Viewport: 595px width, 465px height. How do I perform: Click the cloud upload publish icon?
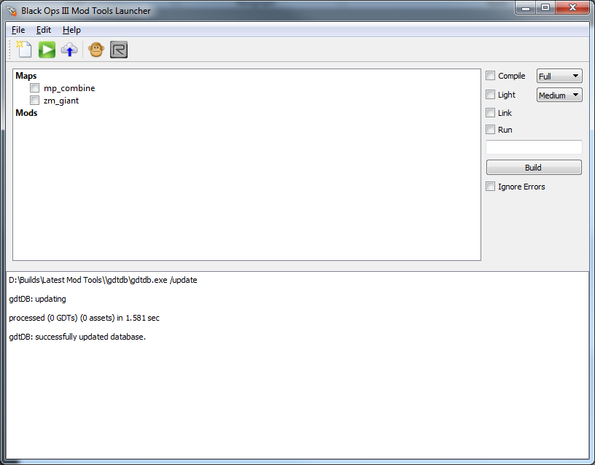click(x=69, y=50)
